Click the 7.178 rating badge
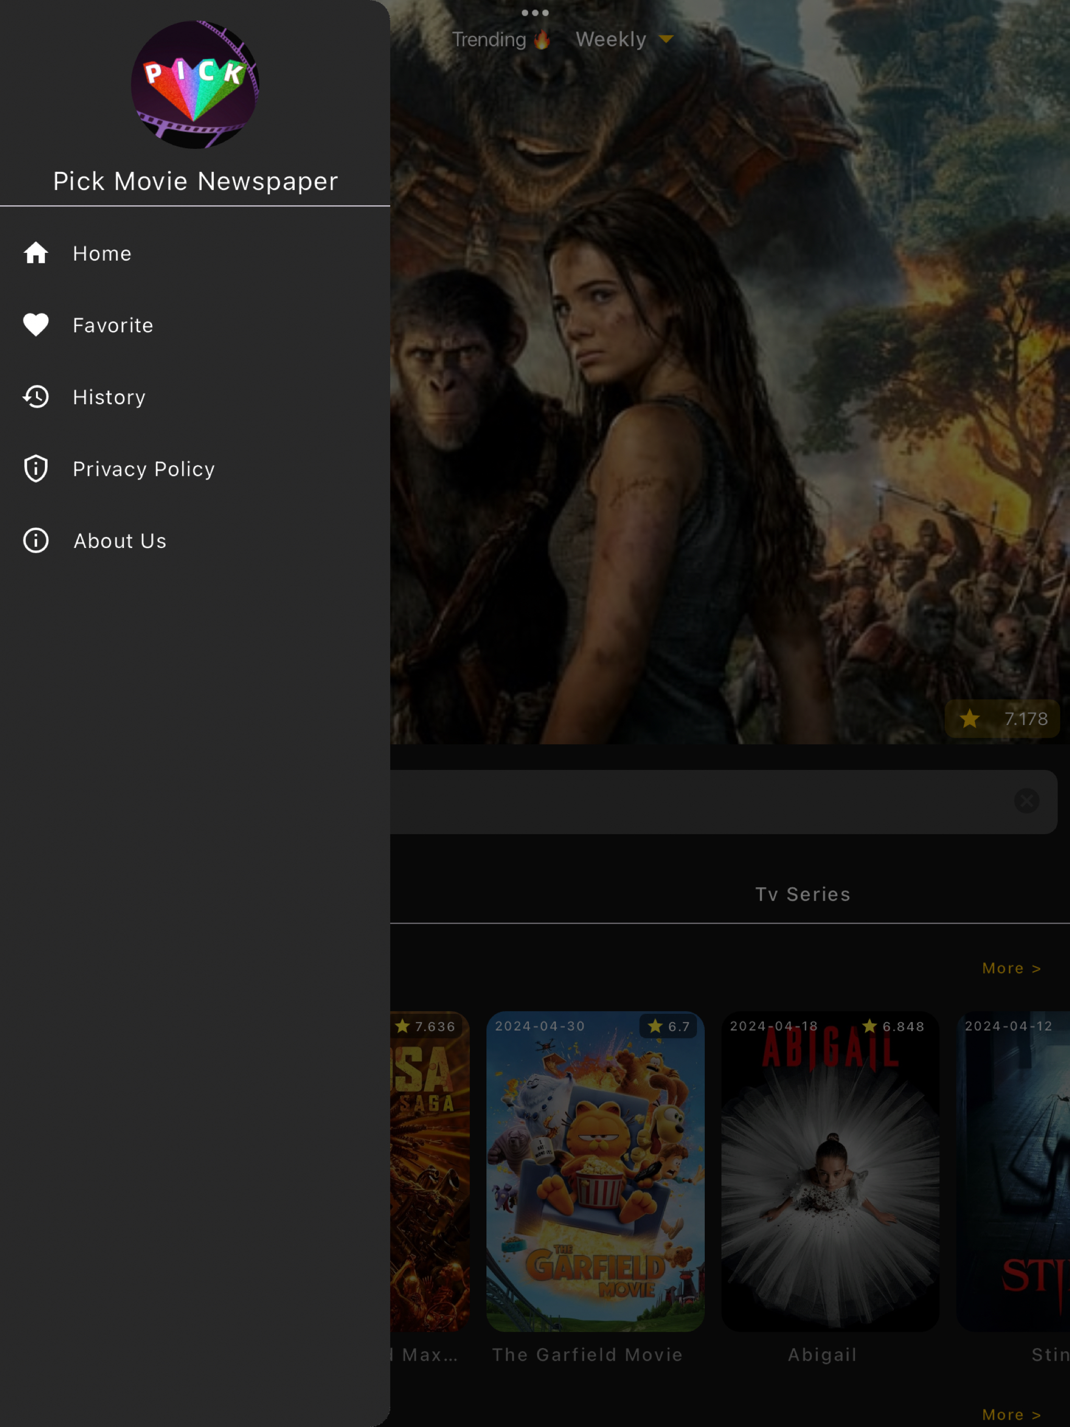The height and width of the screenshot is (1427, 1070). tap(1002, 719)
